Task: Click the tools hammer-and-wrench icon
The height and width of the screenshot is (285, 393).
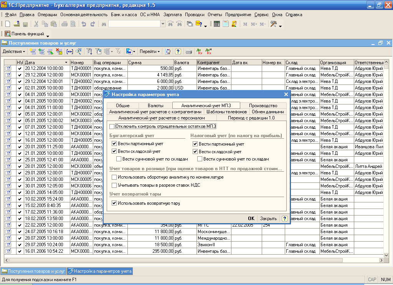Action: [x=273, y=24]
